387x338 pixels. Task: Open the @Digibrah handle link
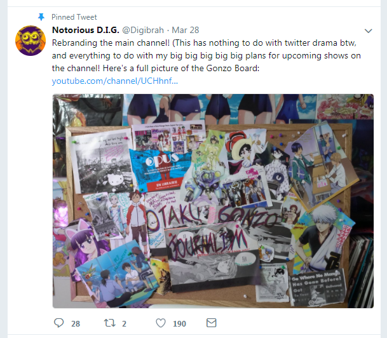143,30
